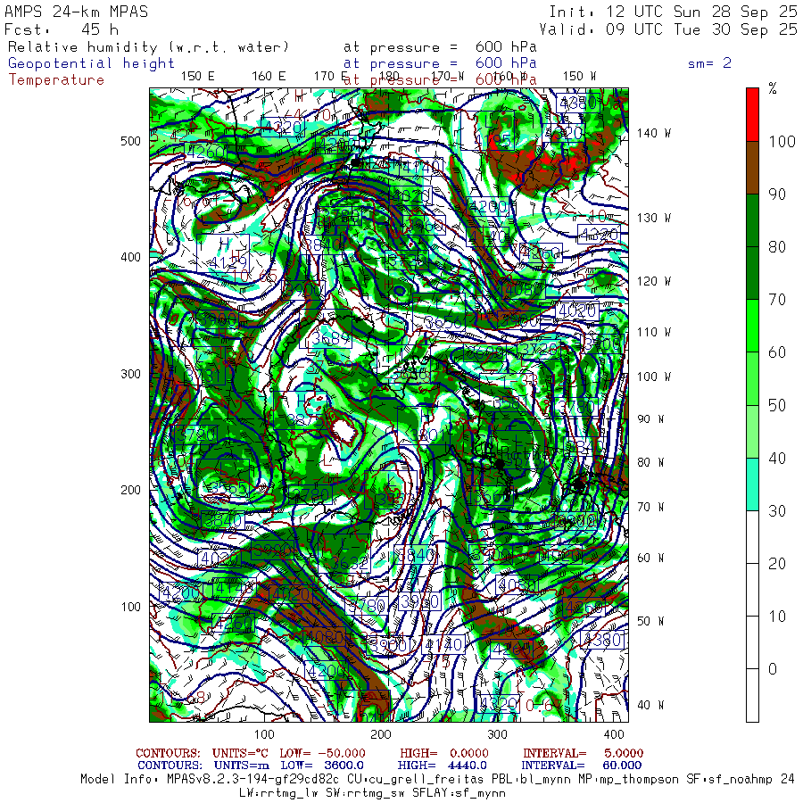Click the % unit symbol above the legend
The height and width of the screenshot is (803, 803).
(773, 87)
